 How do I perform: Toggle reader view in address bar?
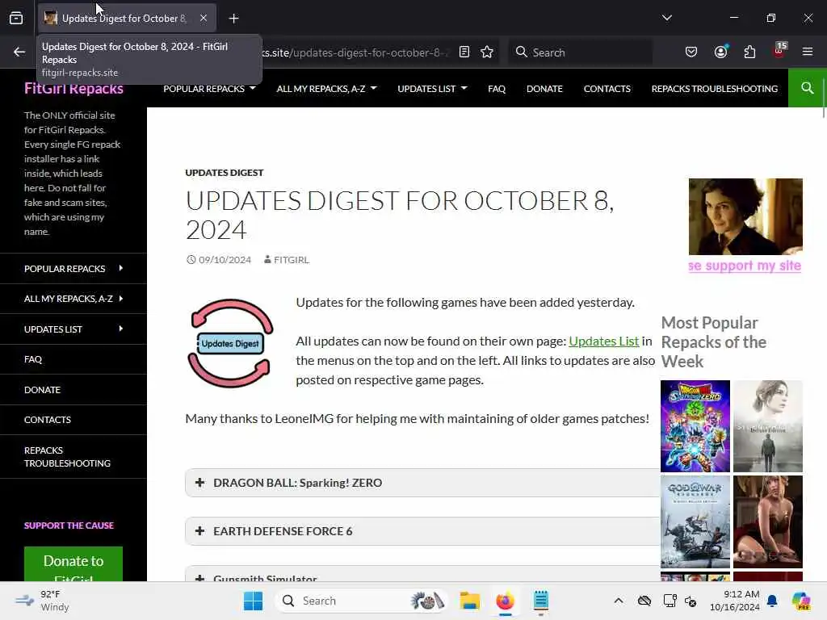(464, 52)
